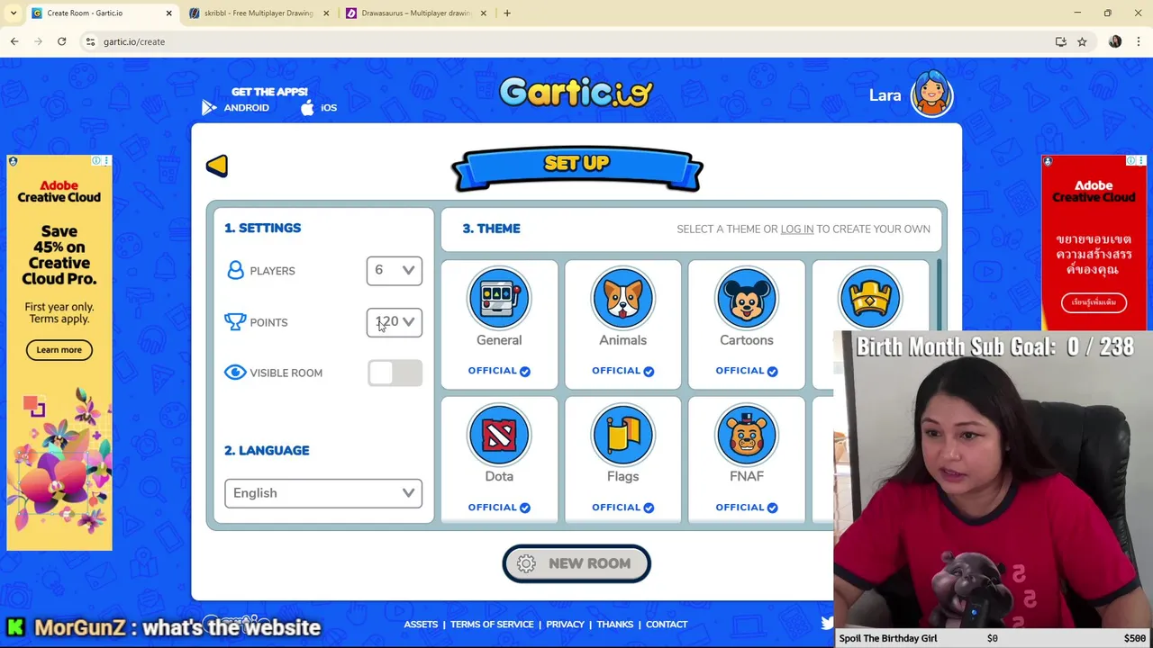
Task: Switch to the Drawasaurus tab
Action: tap(416, 13)
